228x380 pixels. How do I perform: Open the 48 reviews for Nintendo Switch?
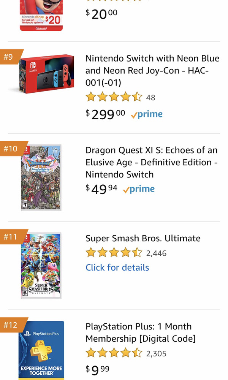click(x=150, y=98)
